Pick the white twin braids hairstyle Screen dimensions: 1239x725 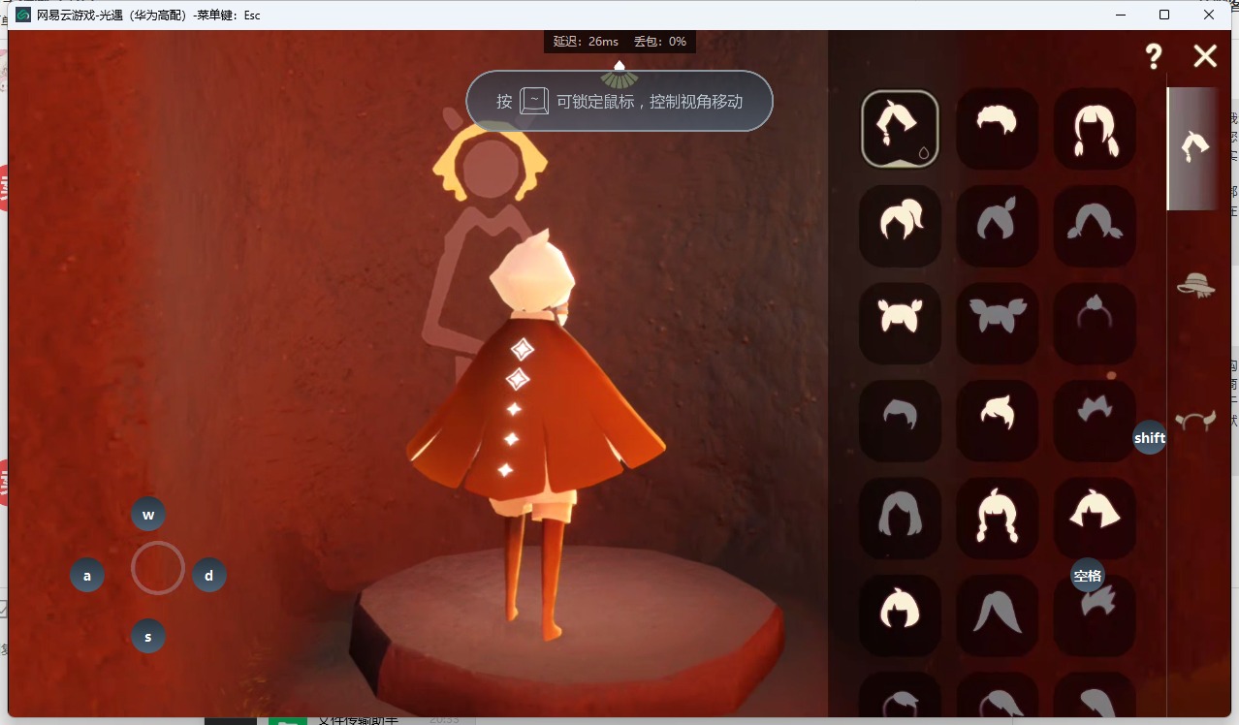(997, 518)
